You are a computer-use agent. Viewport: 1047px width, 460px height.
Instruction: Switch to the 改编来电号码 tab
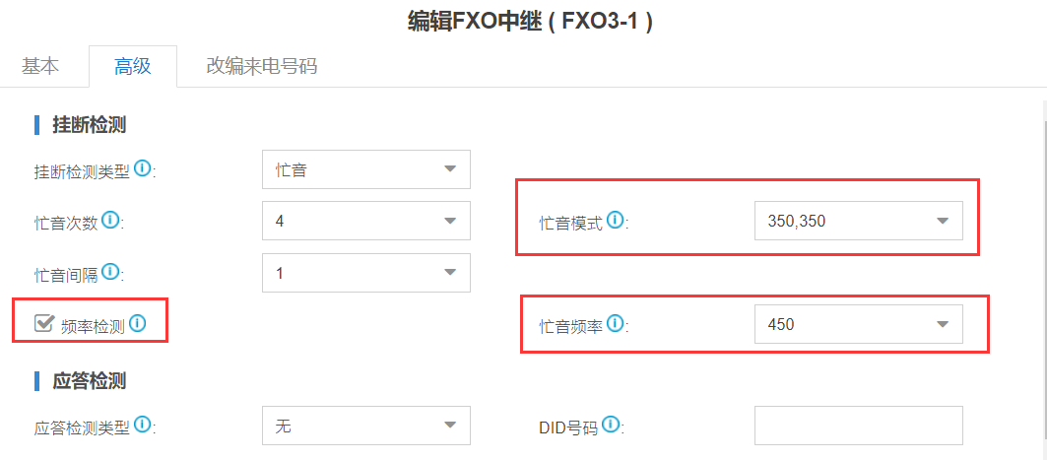[x=261, y=67]
